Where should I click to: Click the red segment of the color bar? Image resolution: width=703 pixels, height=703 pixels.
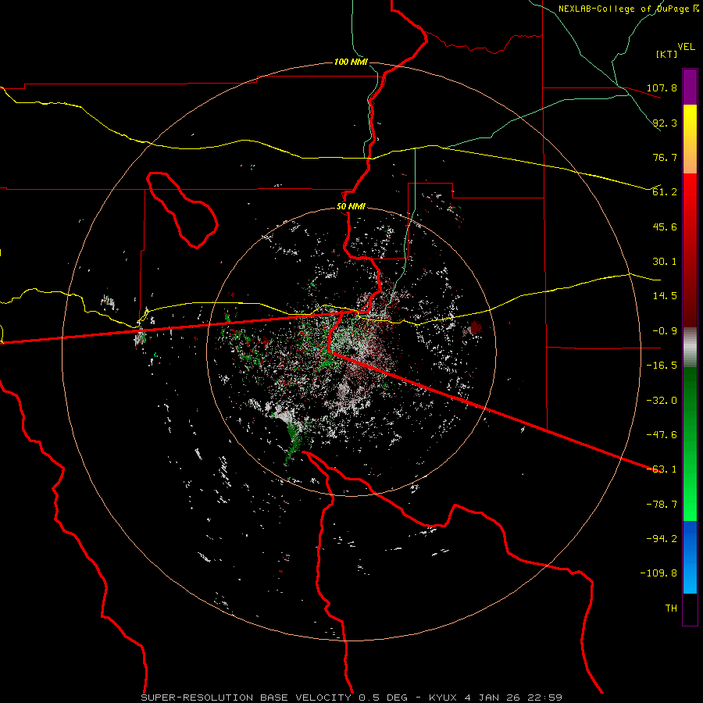click(x=690, y=250)
